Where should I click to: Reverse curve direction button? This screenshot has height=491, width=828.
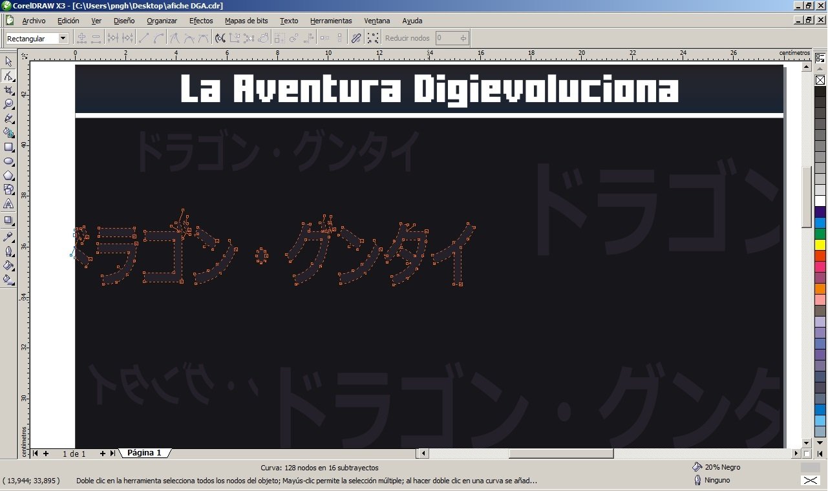(x=220, y=38)
